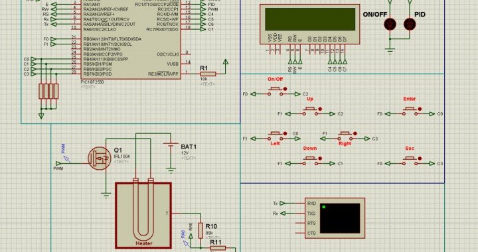Click the ON/OFF indicator LED
The width and height of the screenshot is (478, 252).
pyautogui.click(x=390, y=24)
